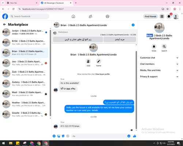Open the emoji picker in message box
The height and width of the screenshot is (146, 183).
point(129,136)
